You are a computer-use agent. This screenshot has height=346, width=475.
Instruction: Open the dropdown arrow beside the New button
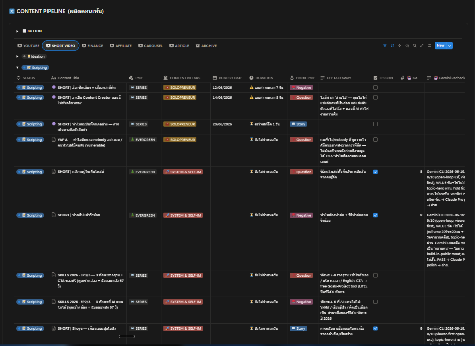[x=450, y=45]
